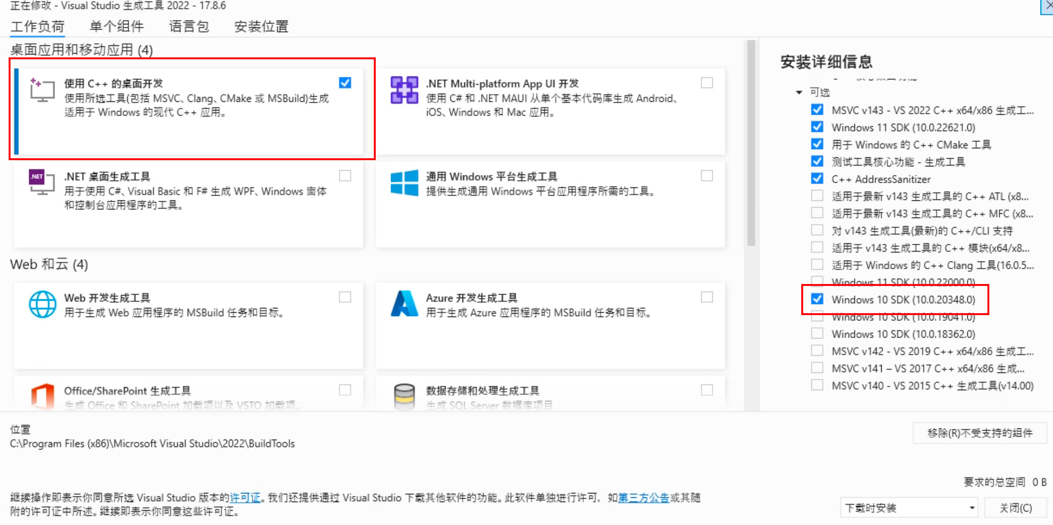Check C++ ATL for v143 build tools
The image size is (1053, 525).
(x=817, y=196)
